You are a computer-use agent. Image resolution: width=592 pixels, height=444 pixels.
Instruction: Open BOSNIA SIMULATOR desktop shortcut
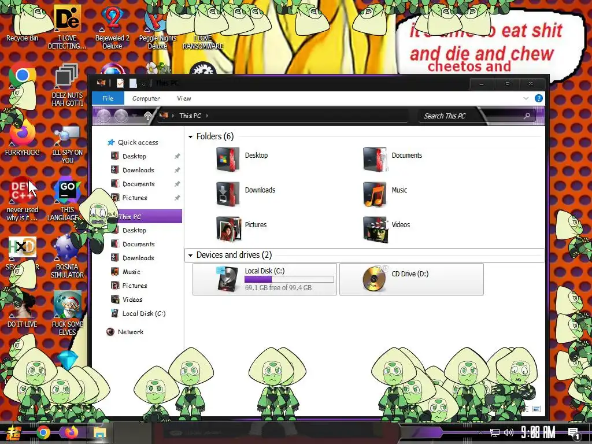(x=67, y=257)
